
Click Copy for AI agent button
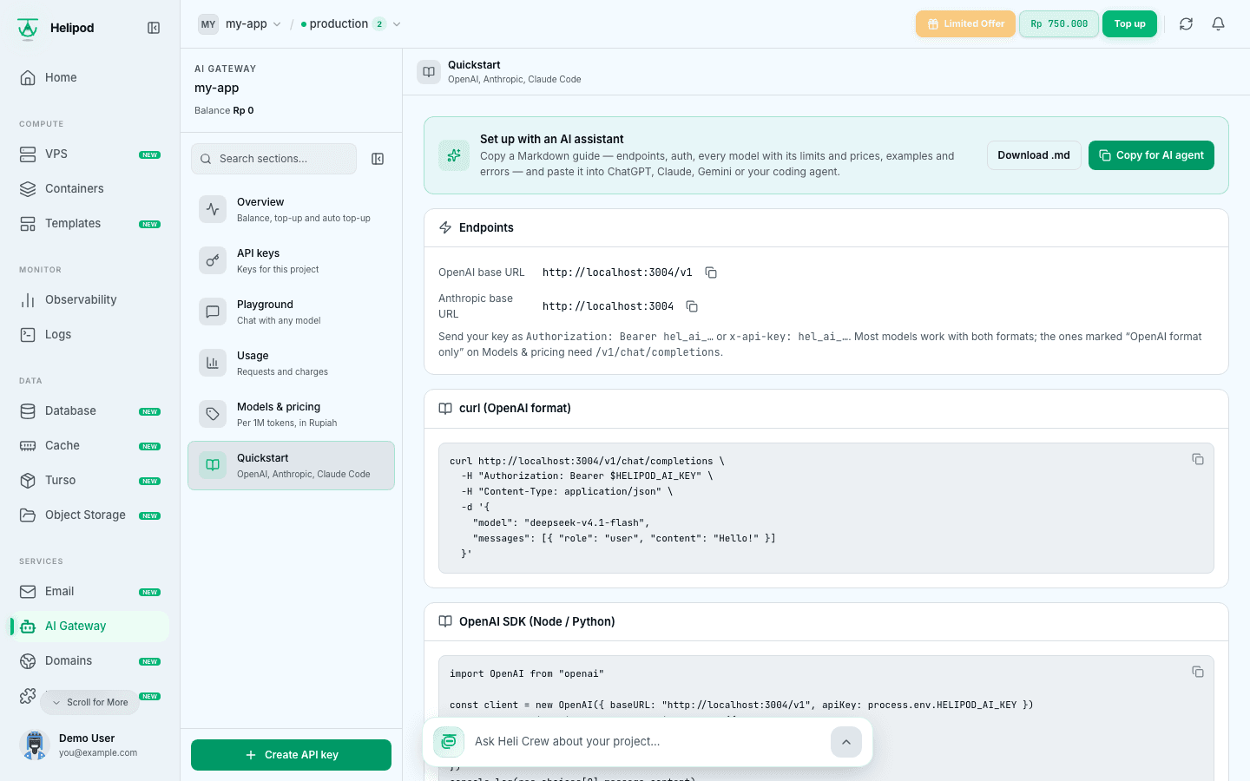click(1151, 155)
